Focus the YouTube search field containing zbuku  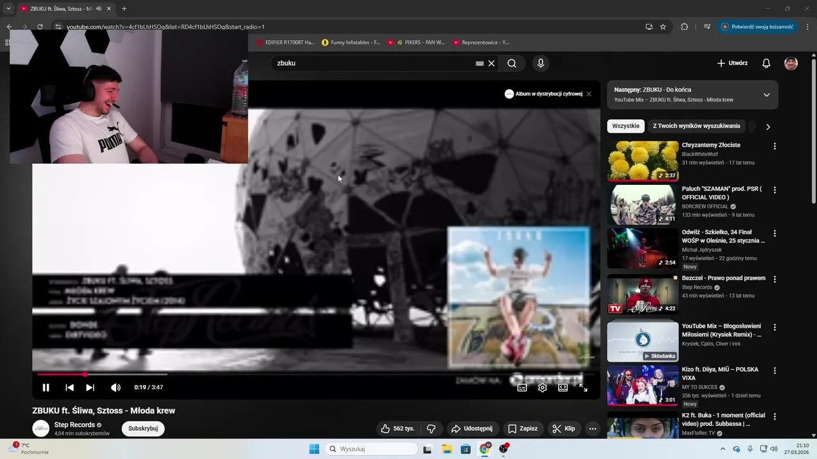point(373,63)
